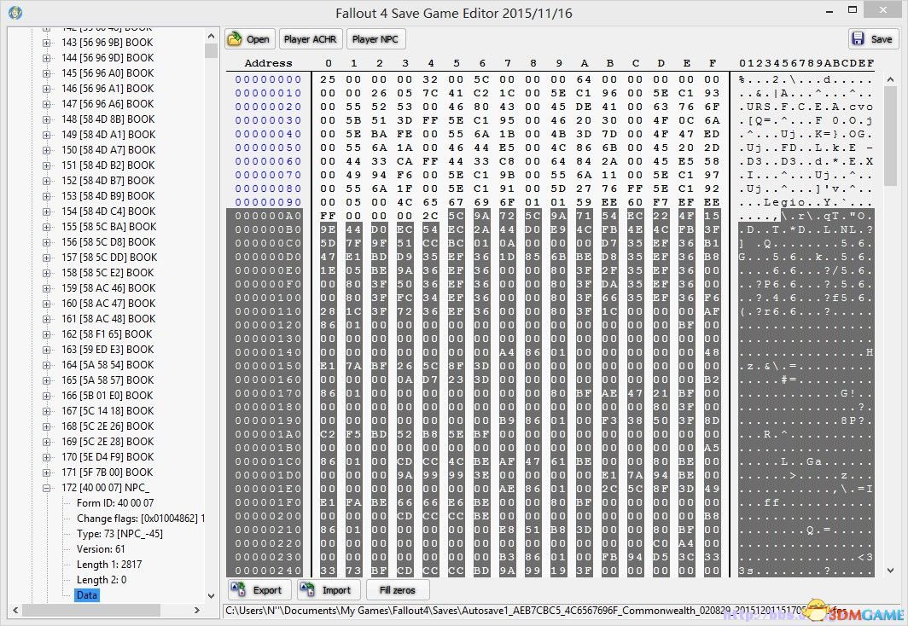This screenshot has height=626, width=908.
Task: Click first byte 25 at address 00000000
Action: 328,80
